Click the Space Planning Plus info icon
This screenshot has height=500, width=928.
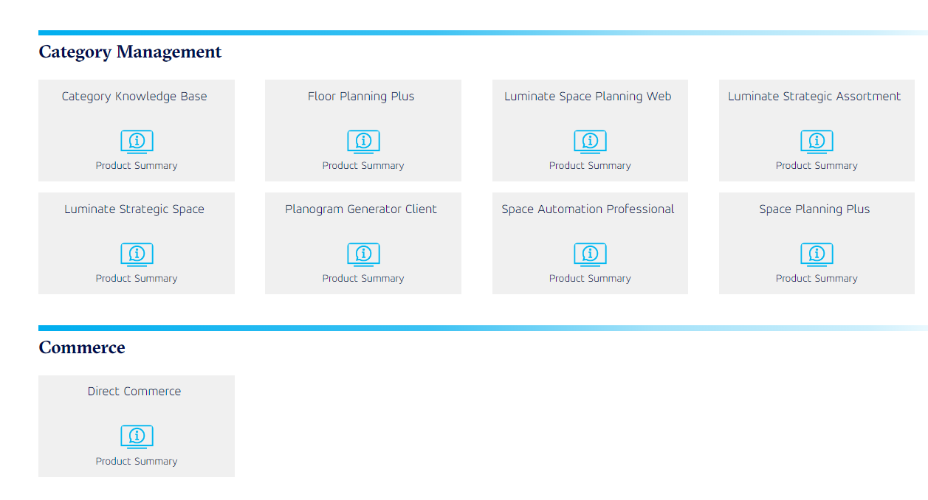(816, 254)
